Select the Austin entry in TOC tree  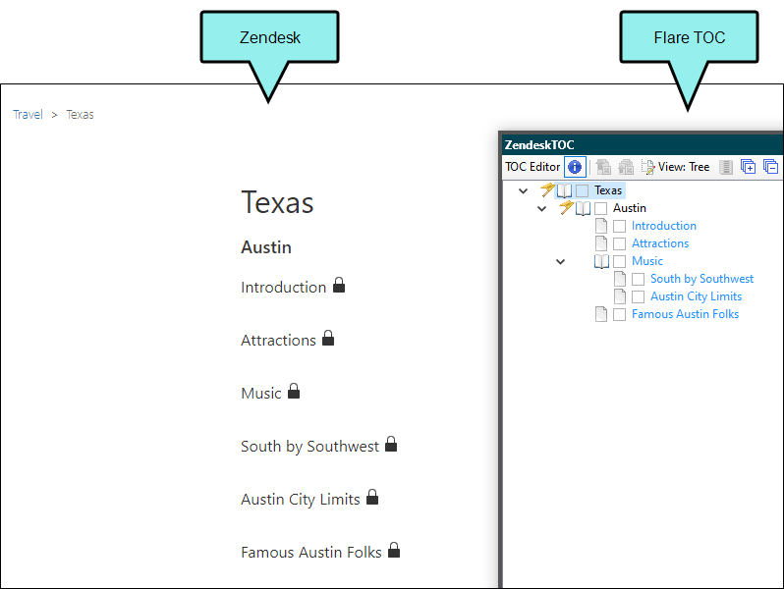click(630, 208)
